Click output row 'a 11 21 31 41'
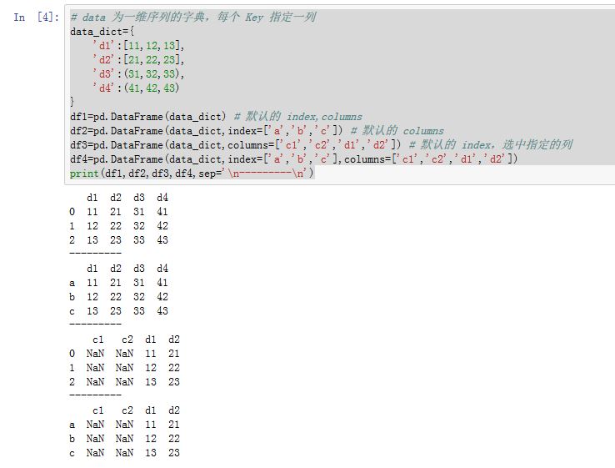The width and height of the screenshot is (615, 468). [x=118, y=283]
